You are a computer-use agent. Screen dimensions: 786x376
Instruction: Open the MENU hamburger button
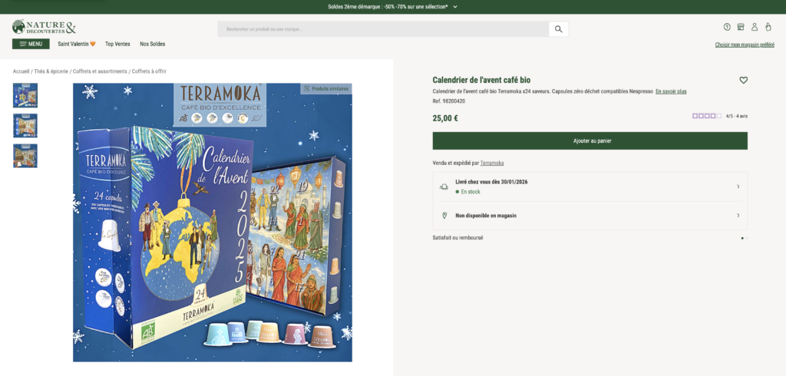point(31,44)
